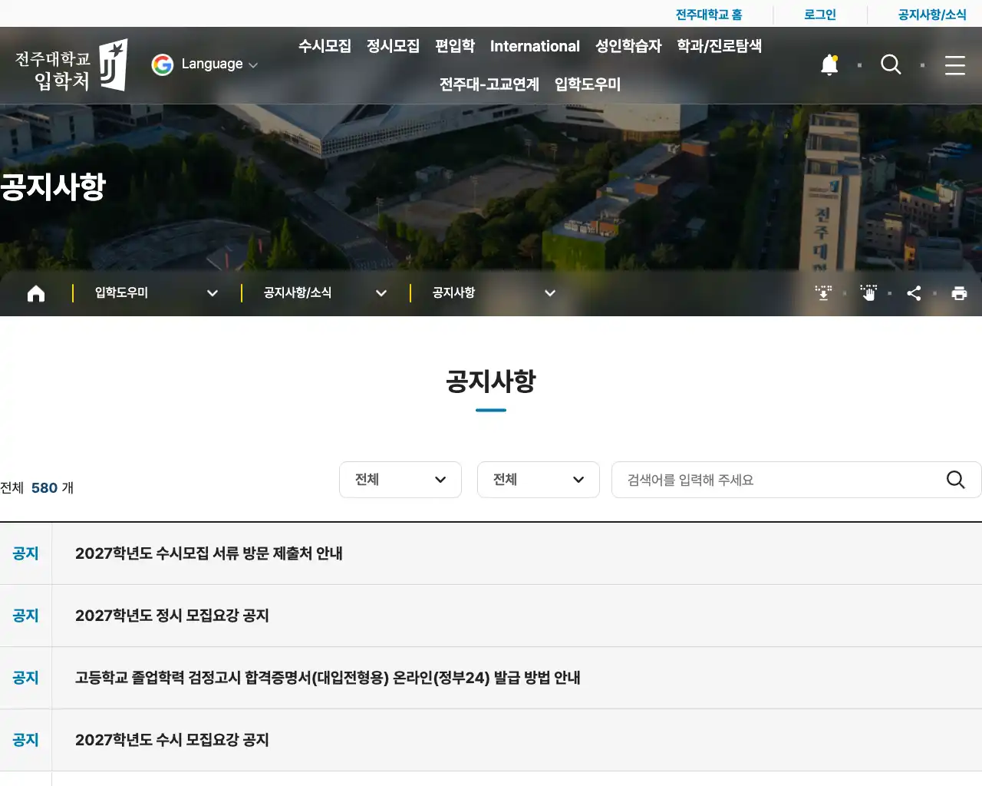Open the 입학도우미 menu in navigation
982x786 pixels.
(588, 84)
